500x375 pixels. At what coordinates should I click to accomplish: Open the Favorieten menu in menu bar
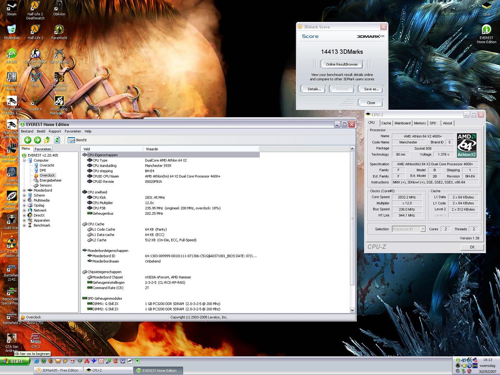73,131
